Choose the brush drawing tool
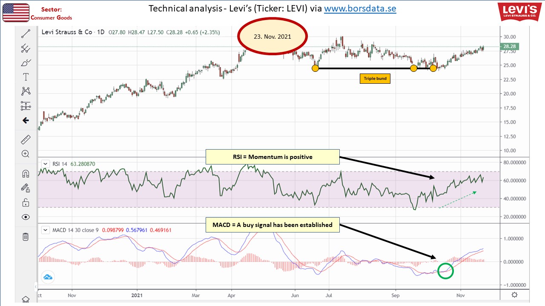The width and height of the screenshot is (545, 306). (26, 63)
